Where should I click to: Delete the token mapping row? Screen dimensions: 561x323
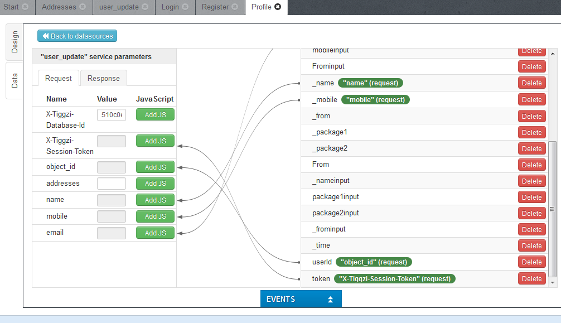(x=531, y=278)
